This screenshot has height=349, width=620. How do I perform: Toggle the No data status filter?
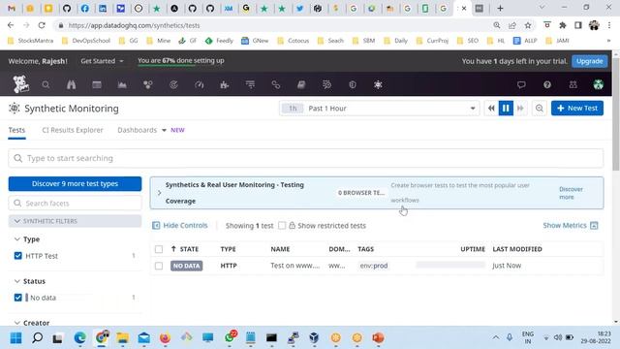[17, 298]
